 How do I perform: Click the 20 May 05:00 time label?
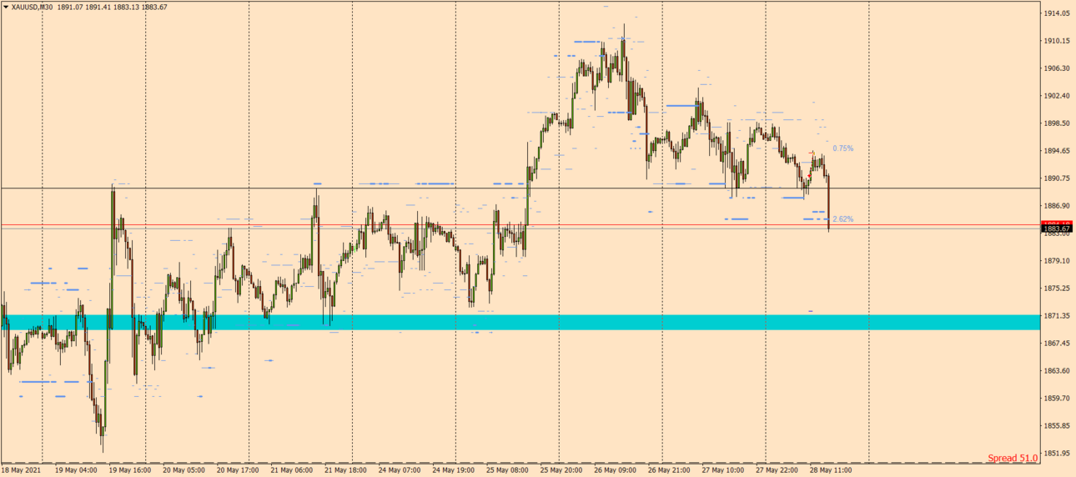pos(184,470)
